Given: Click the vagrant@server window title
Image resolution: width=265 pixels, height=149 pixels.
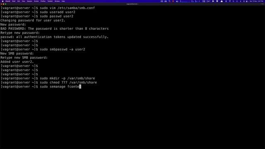Looking at the screenshot, I should pyautogui.click(x=132, y=4).
